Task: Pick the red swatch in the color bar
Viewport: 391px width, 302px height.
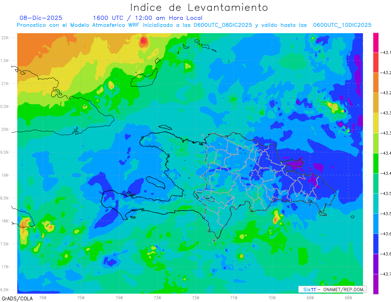Action: 376,62
